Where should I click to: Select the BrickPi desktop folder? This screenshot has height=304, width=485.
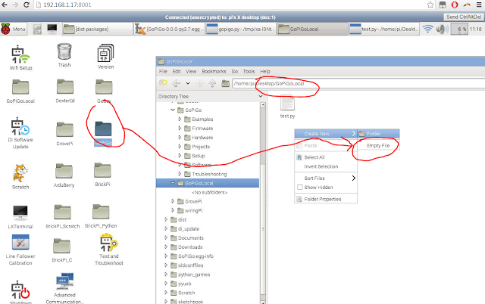pos(102,175)
